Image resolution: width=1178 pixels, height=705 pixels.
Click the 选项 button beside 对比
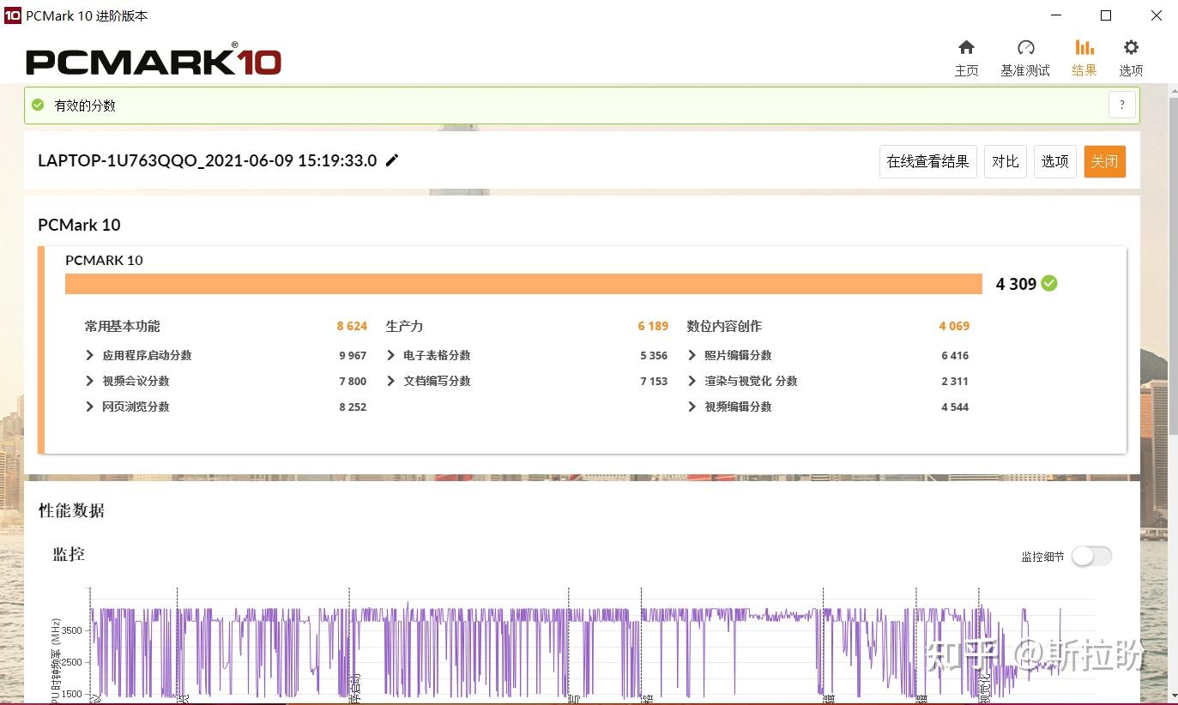click(x=1054, y=161)
